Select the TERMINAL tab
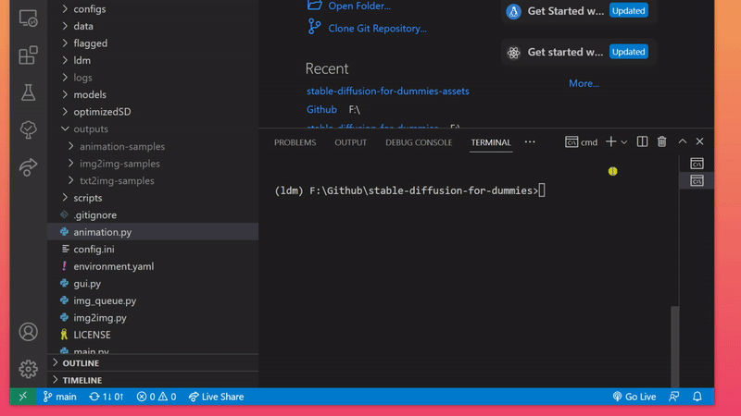Screen dimensions: 741x416 (491, 142)
